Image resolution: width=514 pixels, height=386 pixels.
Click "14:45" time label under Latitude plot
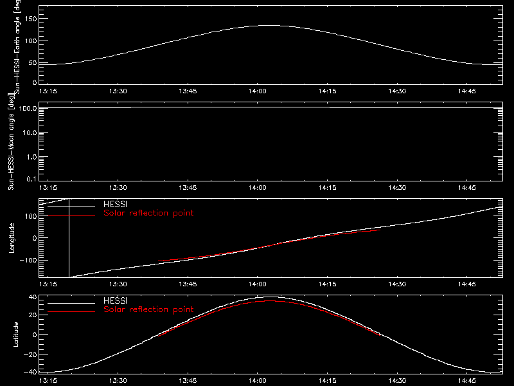coord(467,381)
